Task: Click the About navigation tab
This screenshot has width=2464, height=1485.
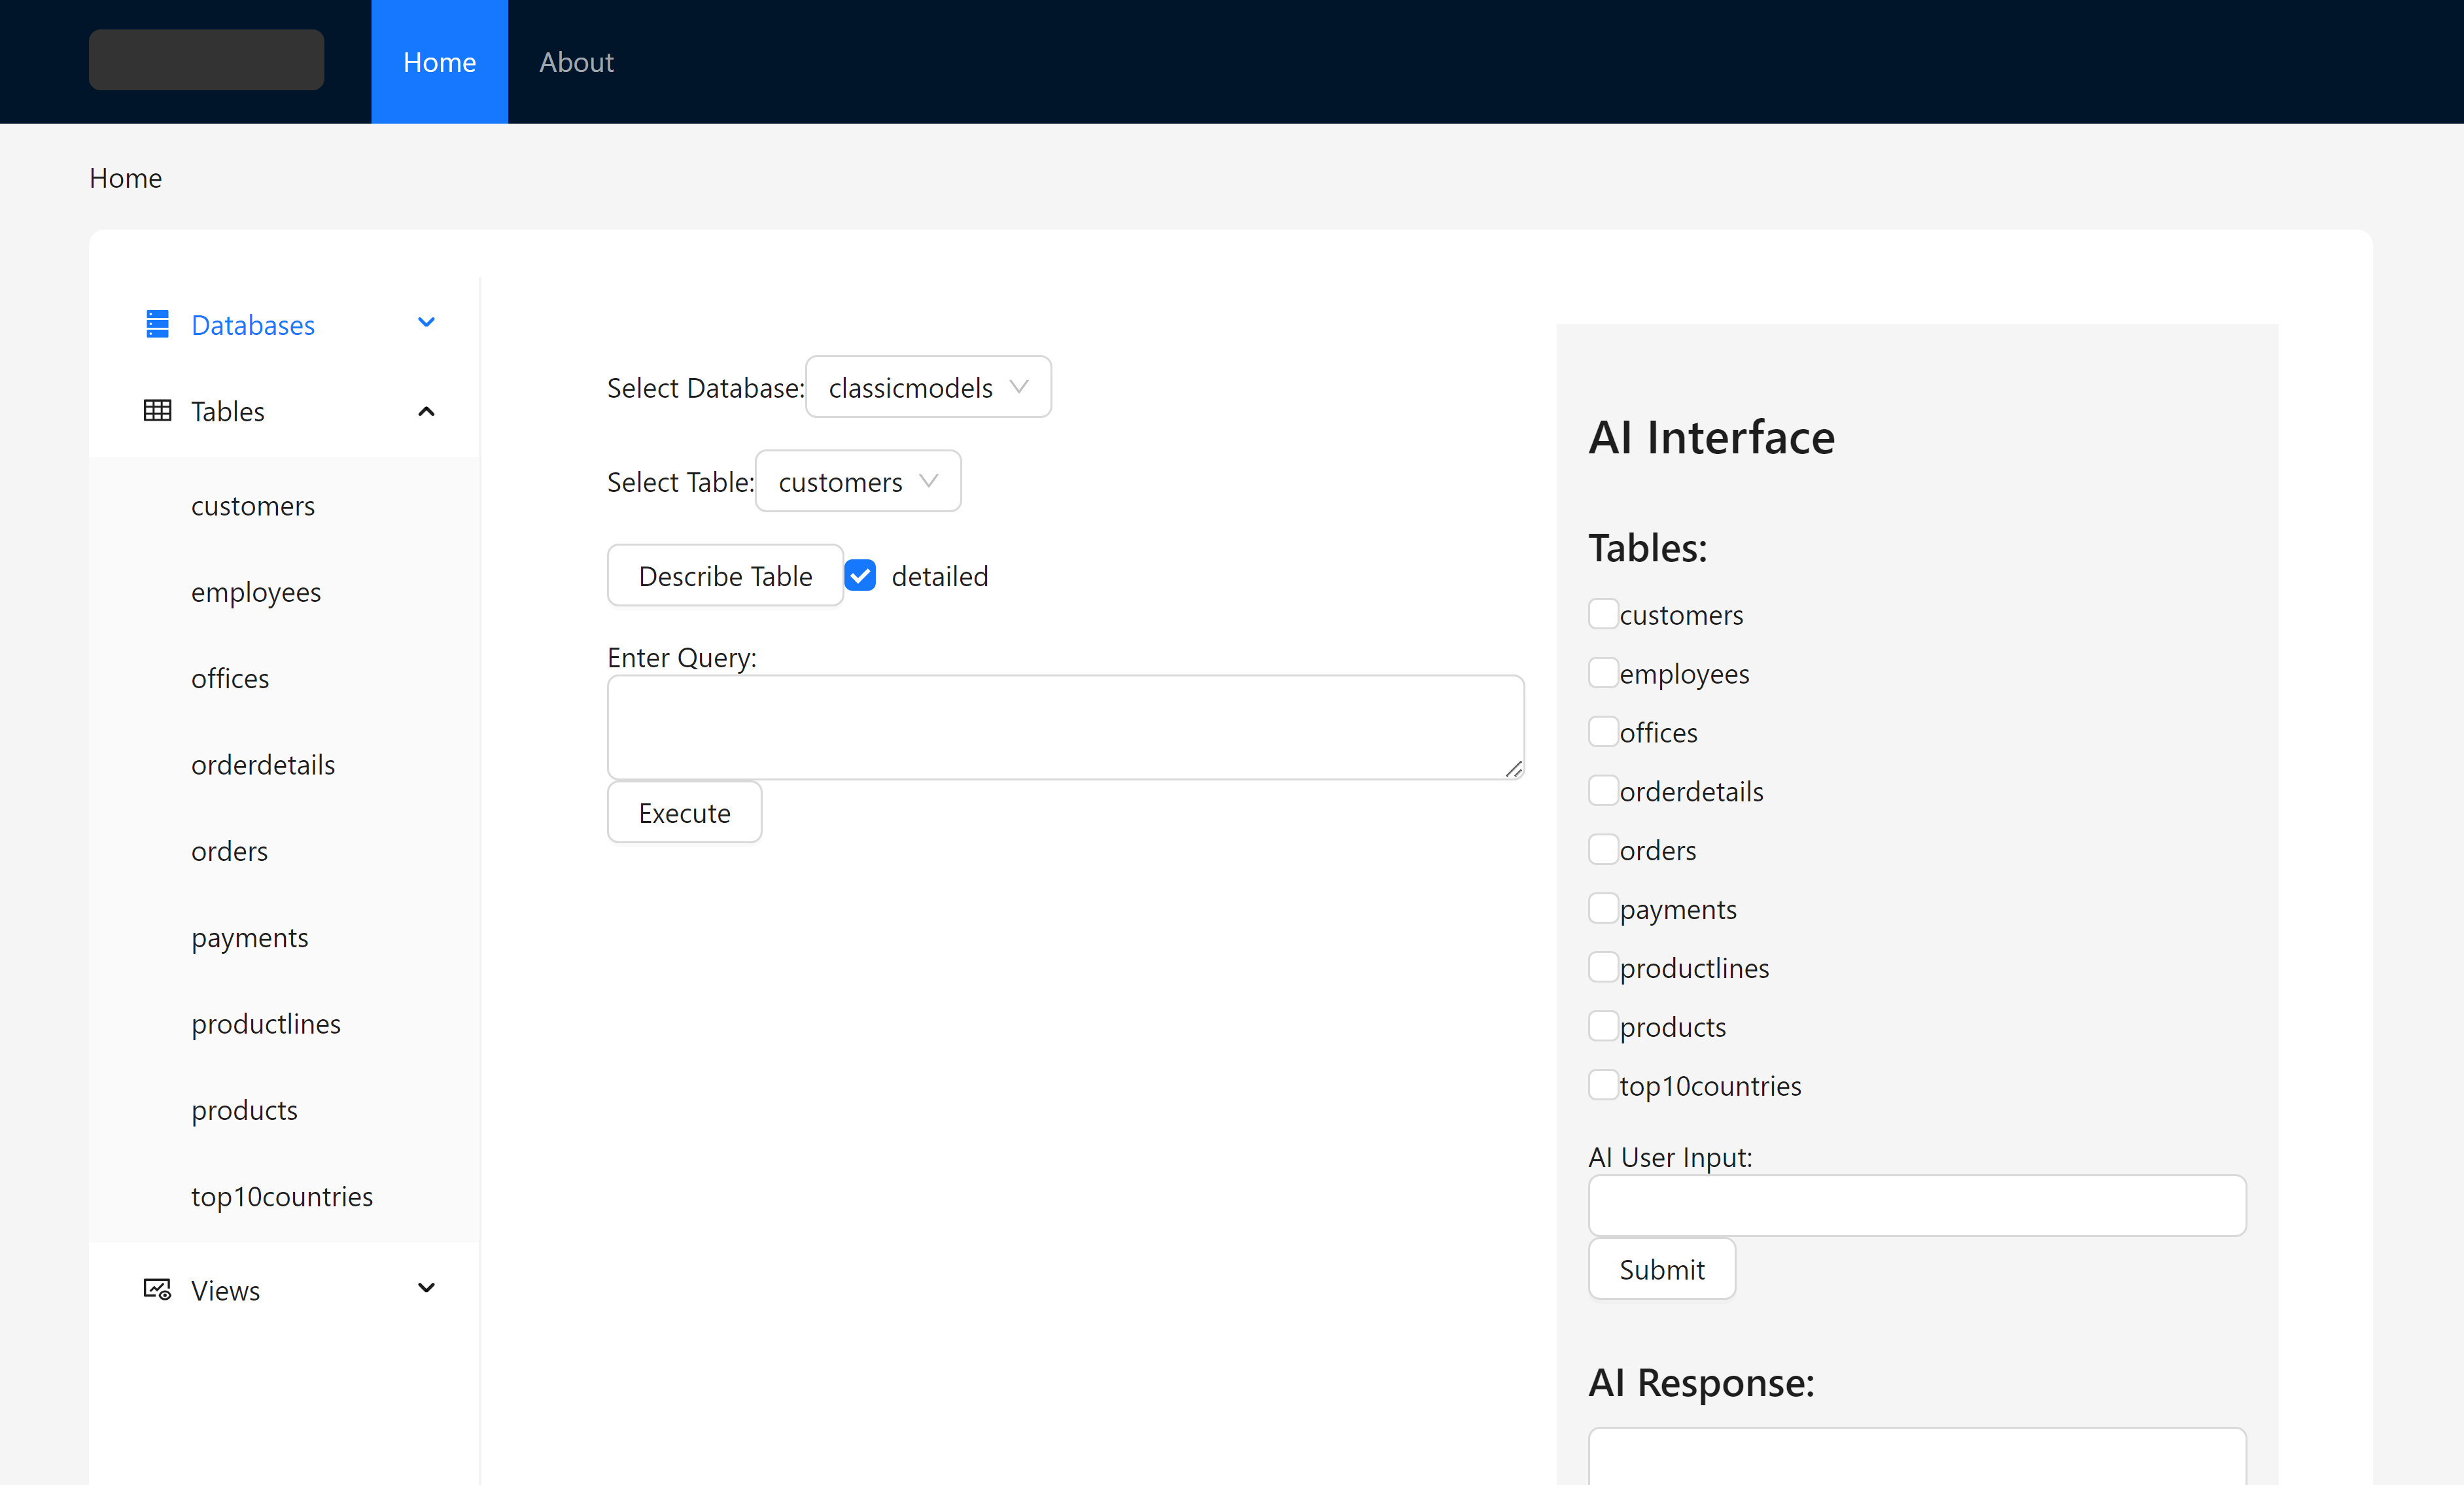Action: pyautogui.click(x=576, y=61)
